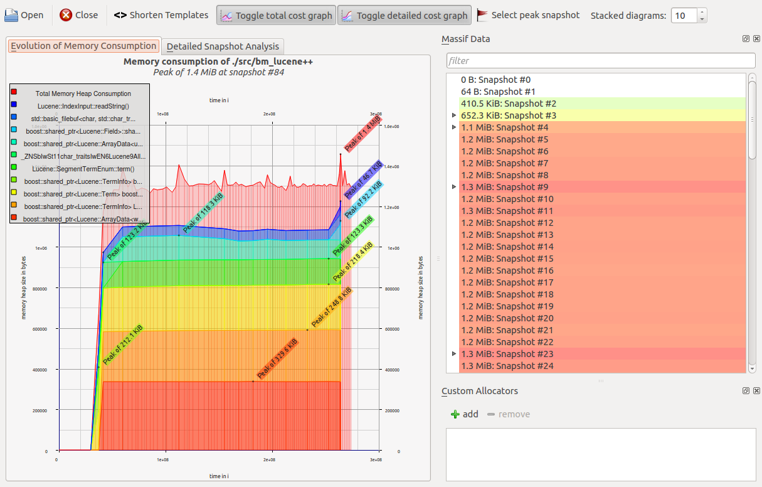Expand Snapshot #9 tree row
This screenshot has width=762, height=487.
[454, 187]
